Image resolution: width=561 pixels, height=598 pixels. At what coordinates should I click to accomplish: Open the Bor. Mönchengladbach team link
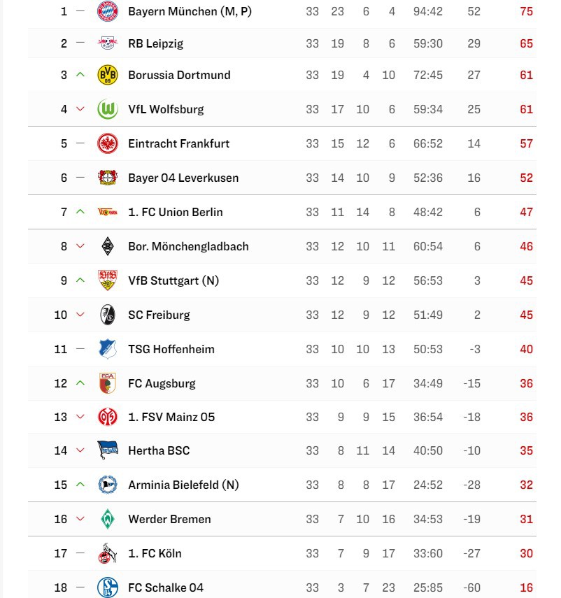click(188, 246)
